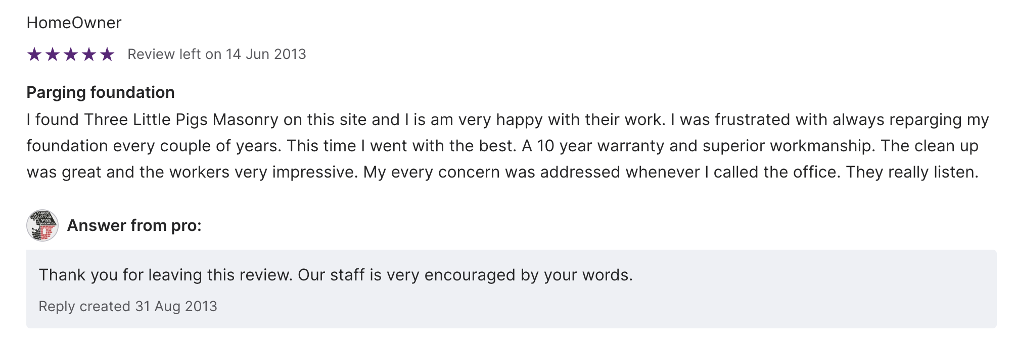The width and height of the screenshot is (1016, 346).
Task: Open the "Parging foundation" review title
Action: (x=100, y=92)
